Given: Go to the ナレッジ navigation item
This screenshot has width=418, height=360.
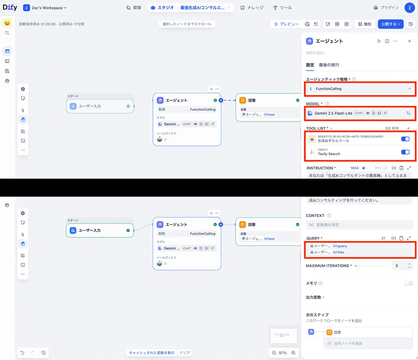Looking at the screenshot, I should (x=252, y=8).
